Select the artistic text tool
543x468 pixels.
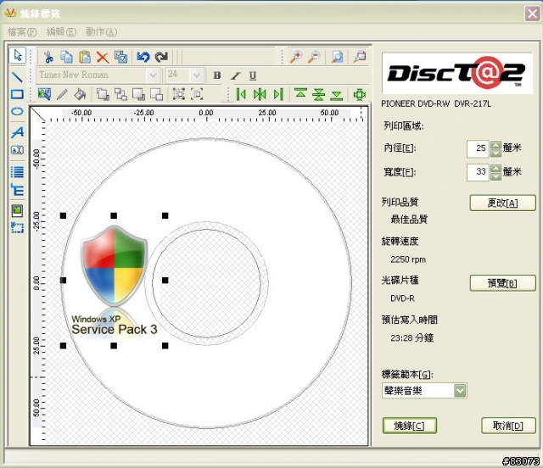tap(17, 132)
